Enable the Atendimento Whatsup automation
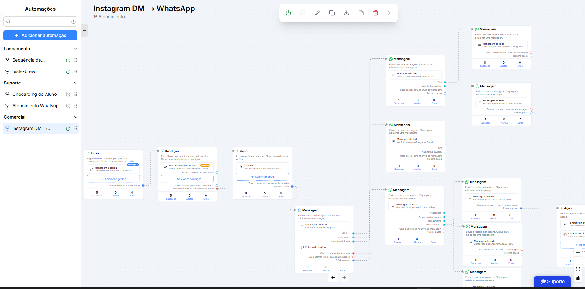The image size is (585, 289). 68,106
